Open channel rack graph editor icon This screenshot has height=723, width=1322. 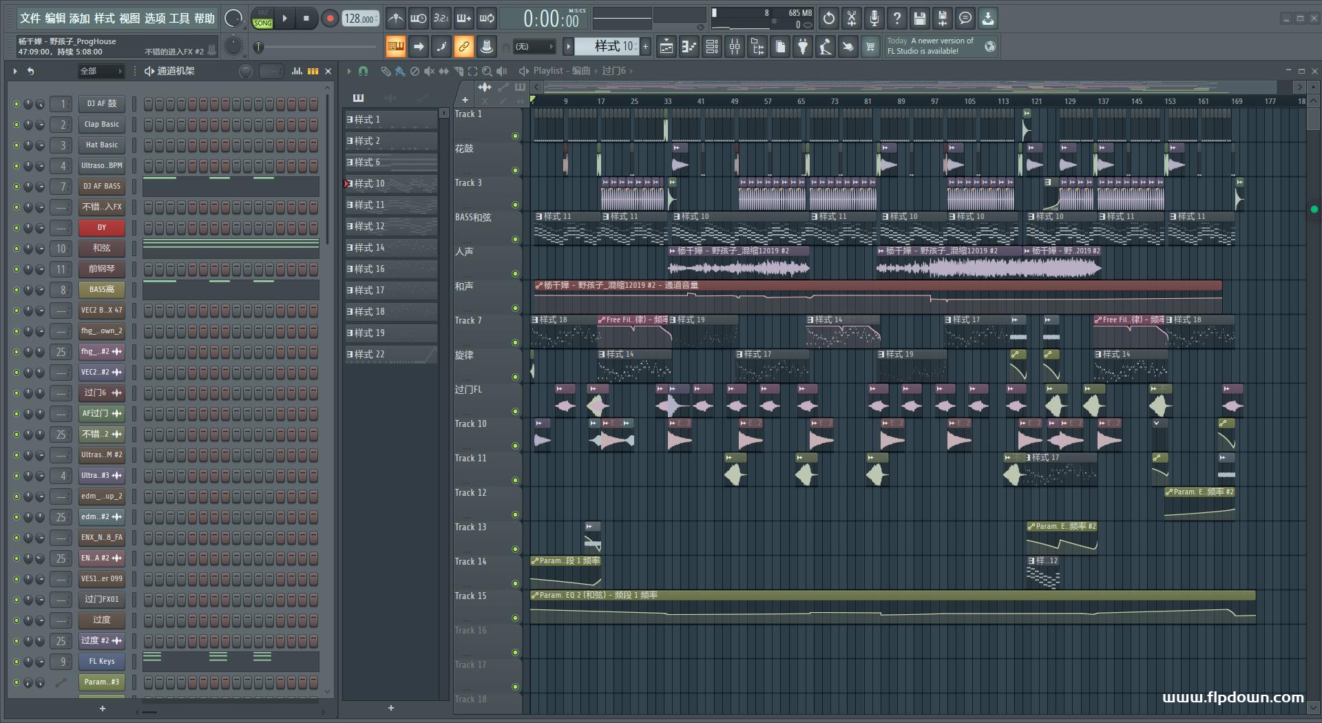click(297, 71)
